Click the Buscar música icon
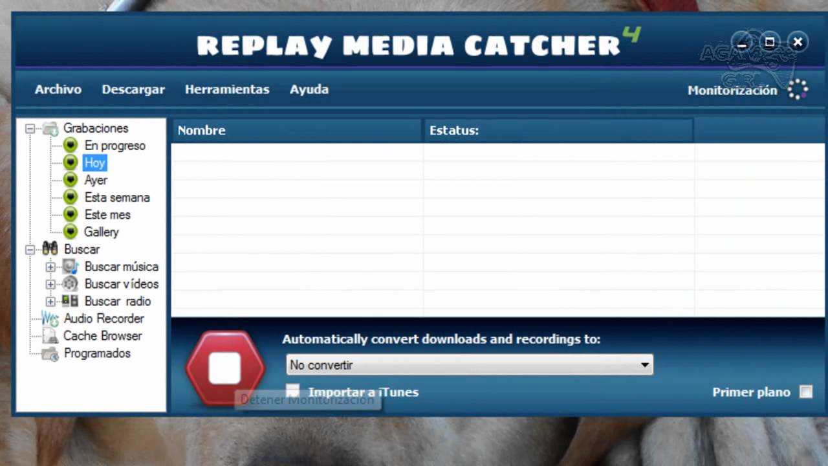 (71, 266)
